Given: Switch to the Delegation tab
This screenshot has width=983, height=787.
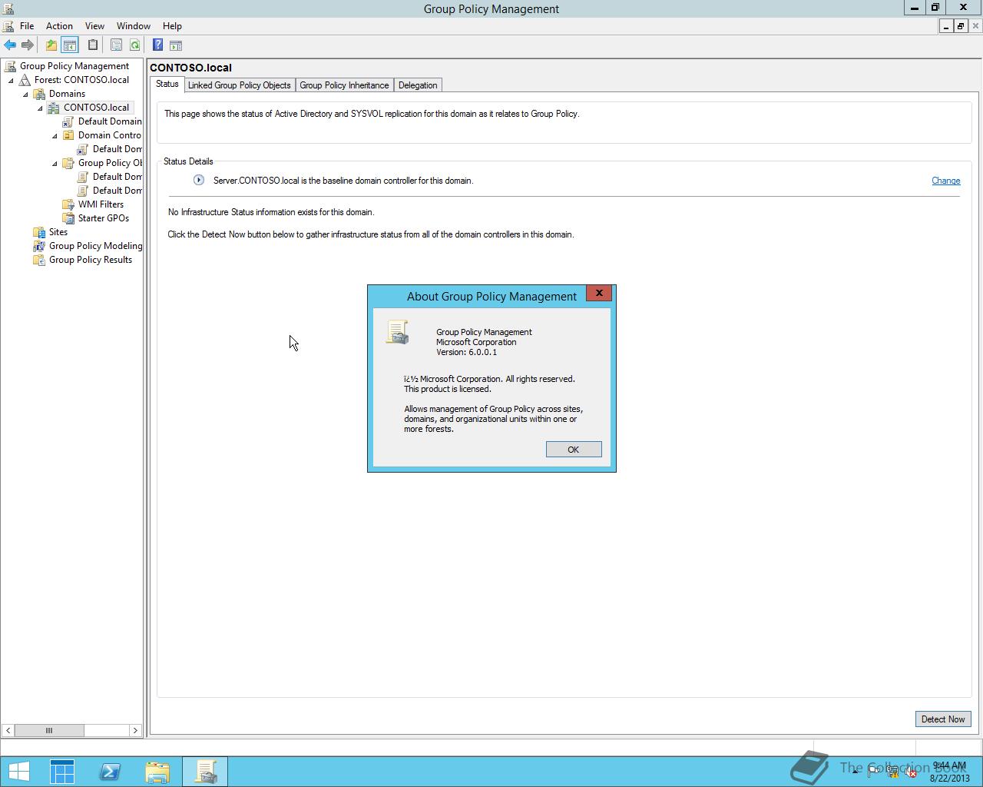Looking at the screenshot, I should pyautogui.click(x=418, y=85).
